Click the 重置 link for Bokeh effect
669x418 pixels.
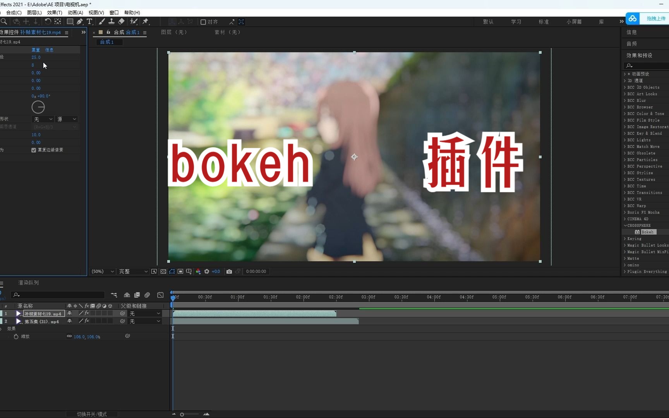tap(36, 50)
